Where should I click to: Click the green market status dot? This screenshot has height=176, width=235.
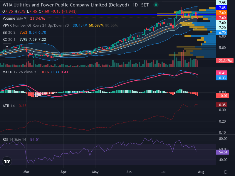tap(156, 5)
